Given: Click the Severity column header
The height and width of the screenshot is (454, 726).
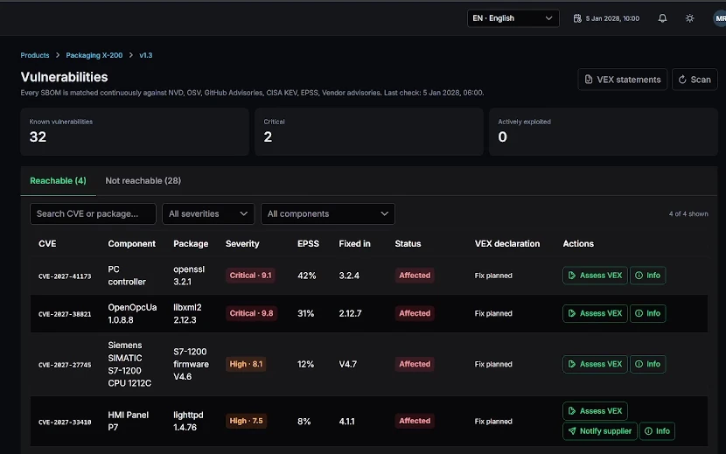Looking at the screenshot, I should click(x=242, y=244).
